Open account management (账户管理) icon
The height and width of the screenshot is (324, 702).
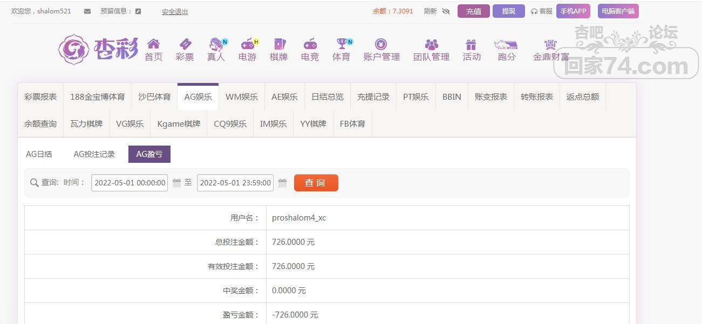(x=381, y=44)
